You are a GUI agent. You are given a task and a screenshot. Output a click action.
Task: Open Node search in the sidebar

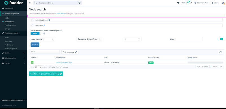9,21
